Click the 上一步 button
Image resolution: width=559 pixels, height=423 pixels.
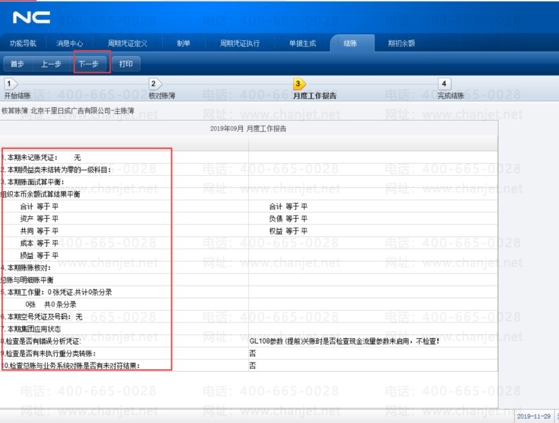point(51,64)
